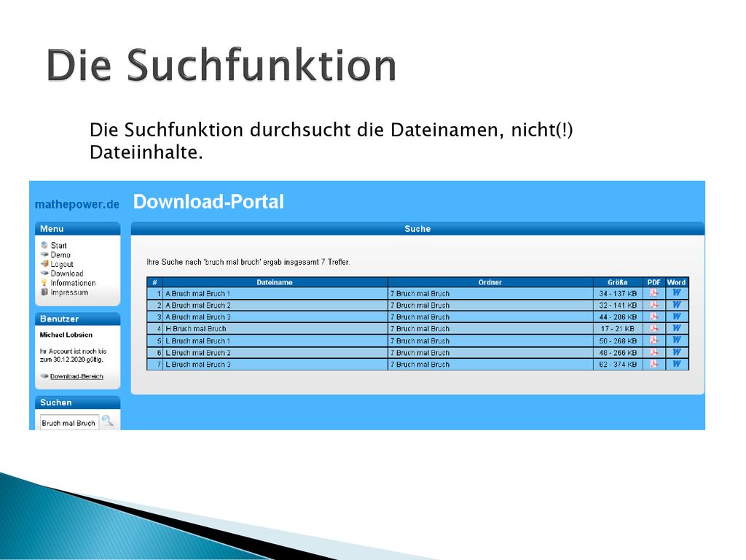Click the Ordner column header
Screen dimensions: 746x560
tap(490, 282)
